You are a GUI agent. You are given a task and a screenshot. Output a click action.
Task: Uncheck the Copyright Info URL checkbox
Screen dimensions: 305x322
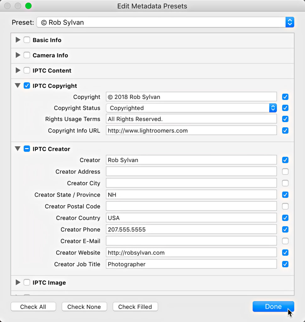tap(285, 130)
